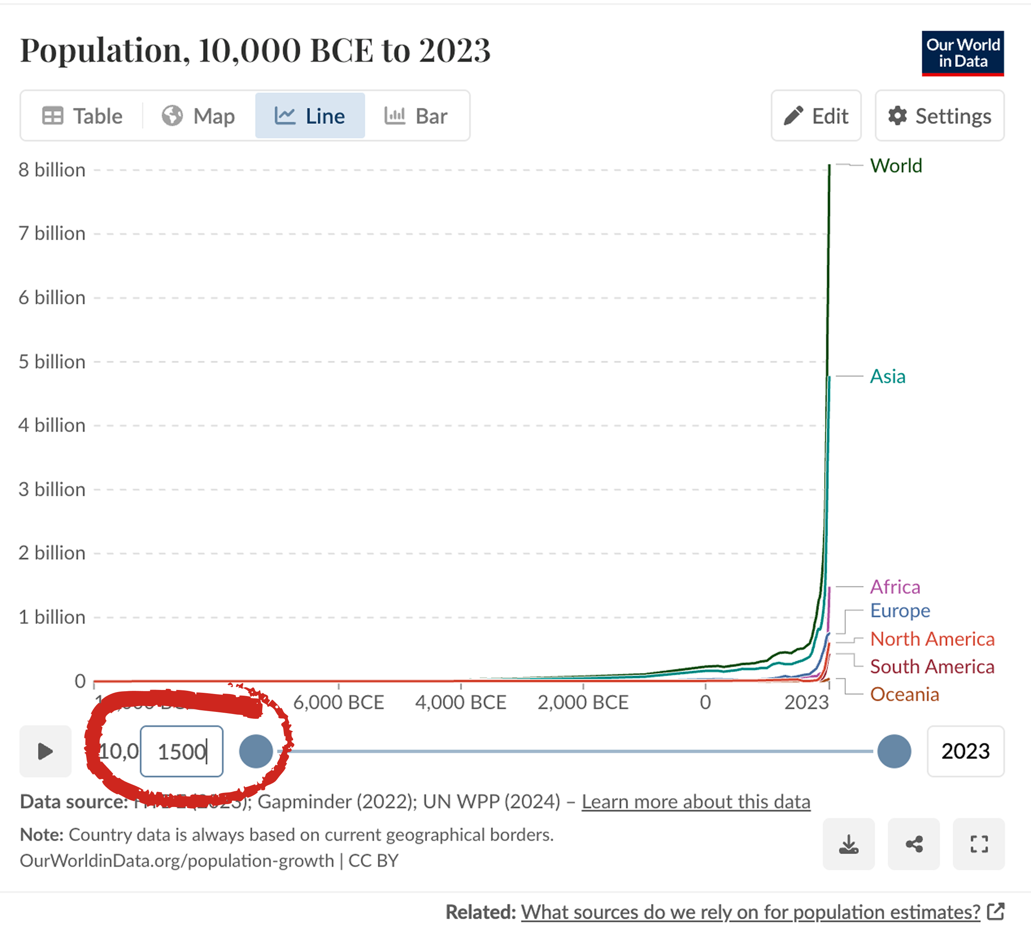Switch to the Map view tab
1031x927 pixels.
(199, 115)
